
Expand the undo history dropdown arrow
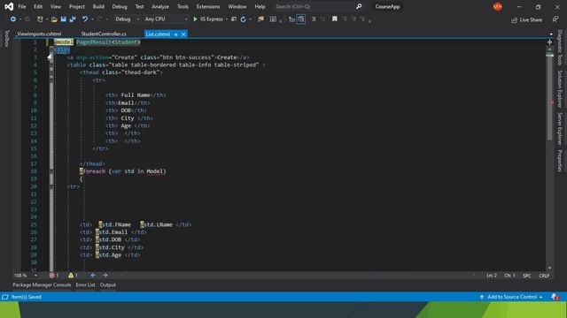[92, 19]
